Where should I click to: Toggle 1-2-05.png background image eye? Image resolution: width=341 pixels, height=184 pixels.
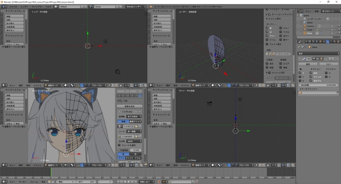point(136,111)
